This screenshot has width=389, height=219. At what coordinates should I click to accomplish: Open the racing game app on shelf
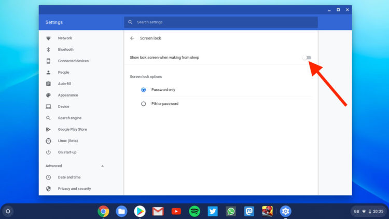(x=267, y=211)
